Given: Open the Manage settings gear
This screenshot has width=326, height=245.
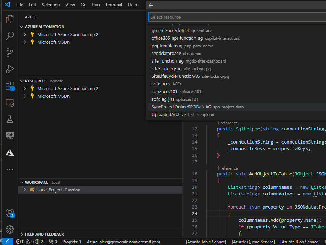Looking at the screenshot, I should click(x=10, y=229).
